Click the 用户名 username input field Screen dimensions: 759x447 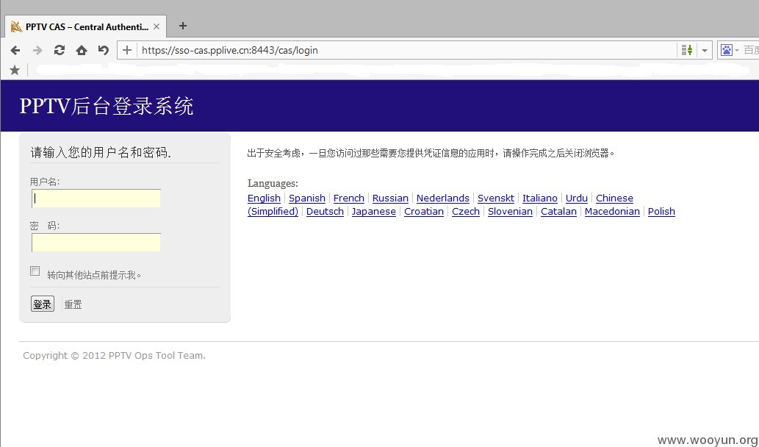click(x=96, y=199)
